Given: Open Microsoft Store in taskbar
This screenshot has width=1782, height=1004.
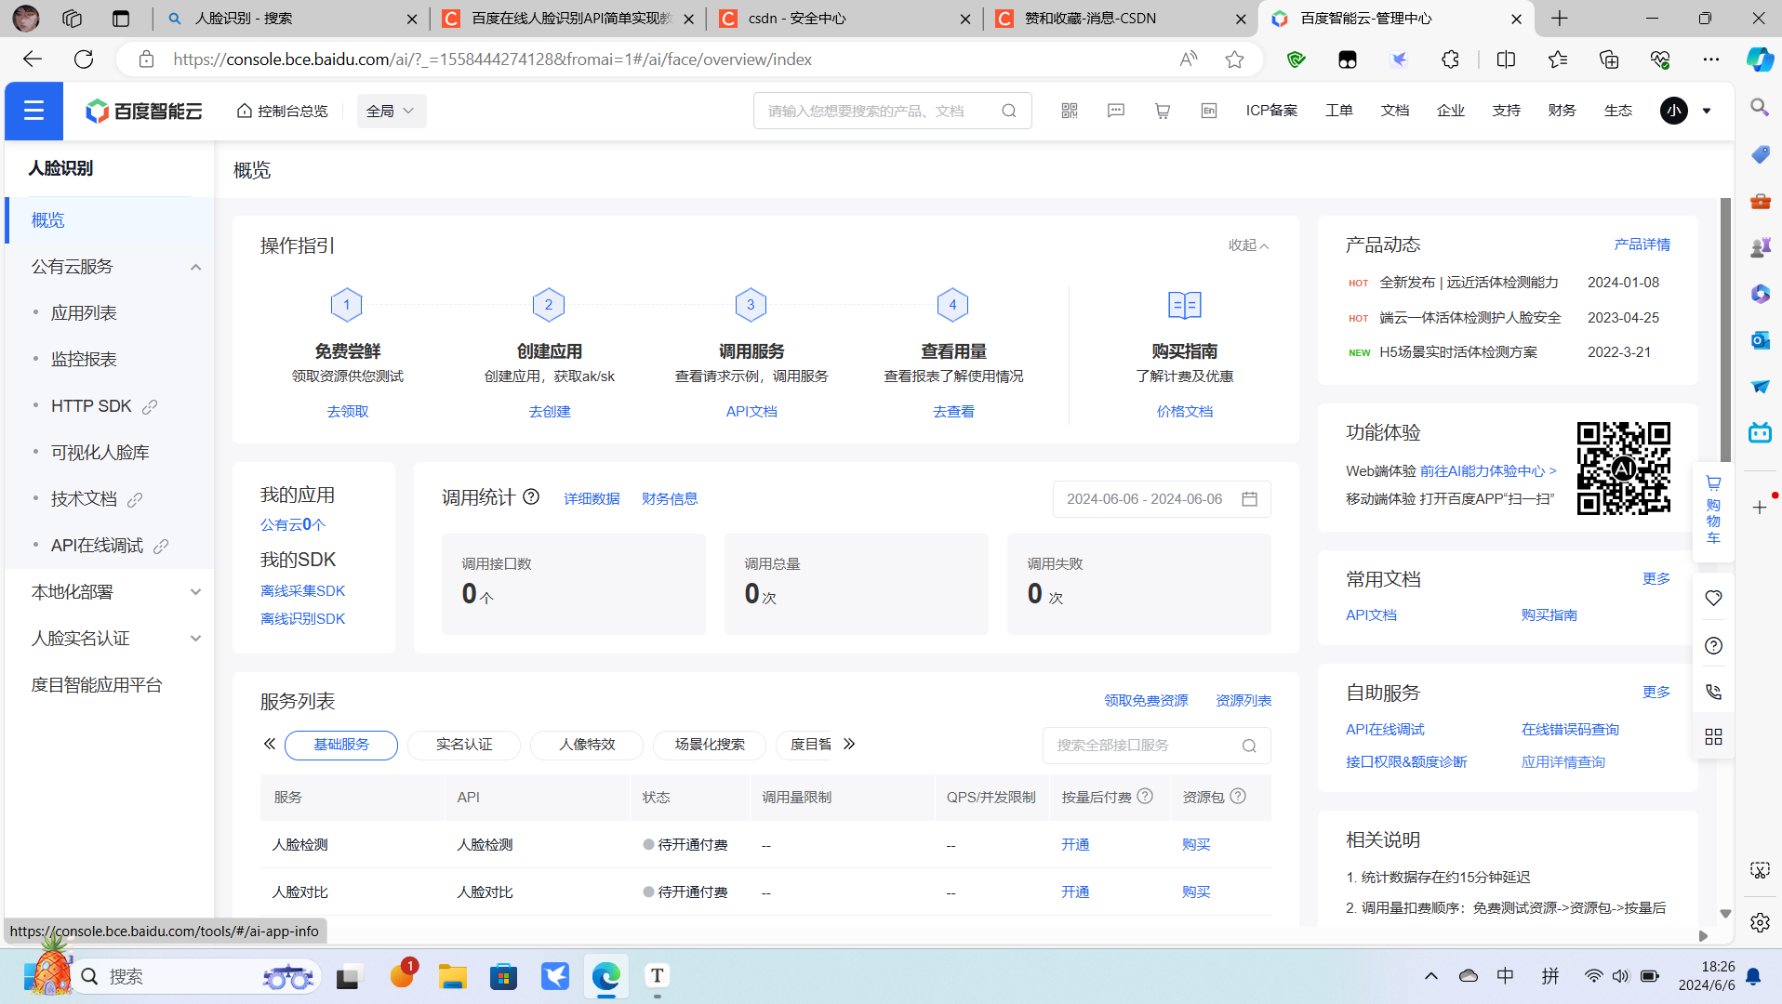Looking at the screenshot, I should pyautogui.click(x=503, y=976).
